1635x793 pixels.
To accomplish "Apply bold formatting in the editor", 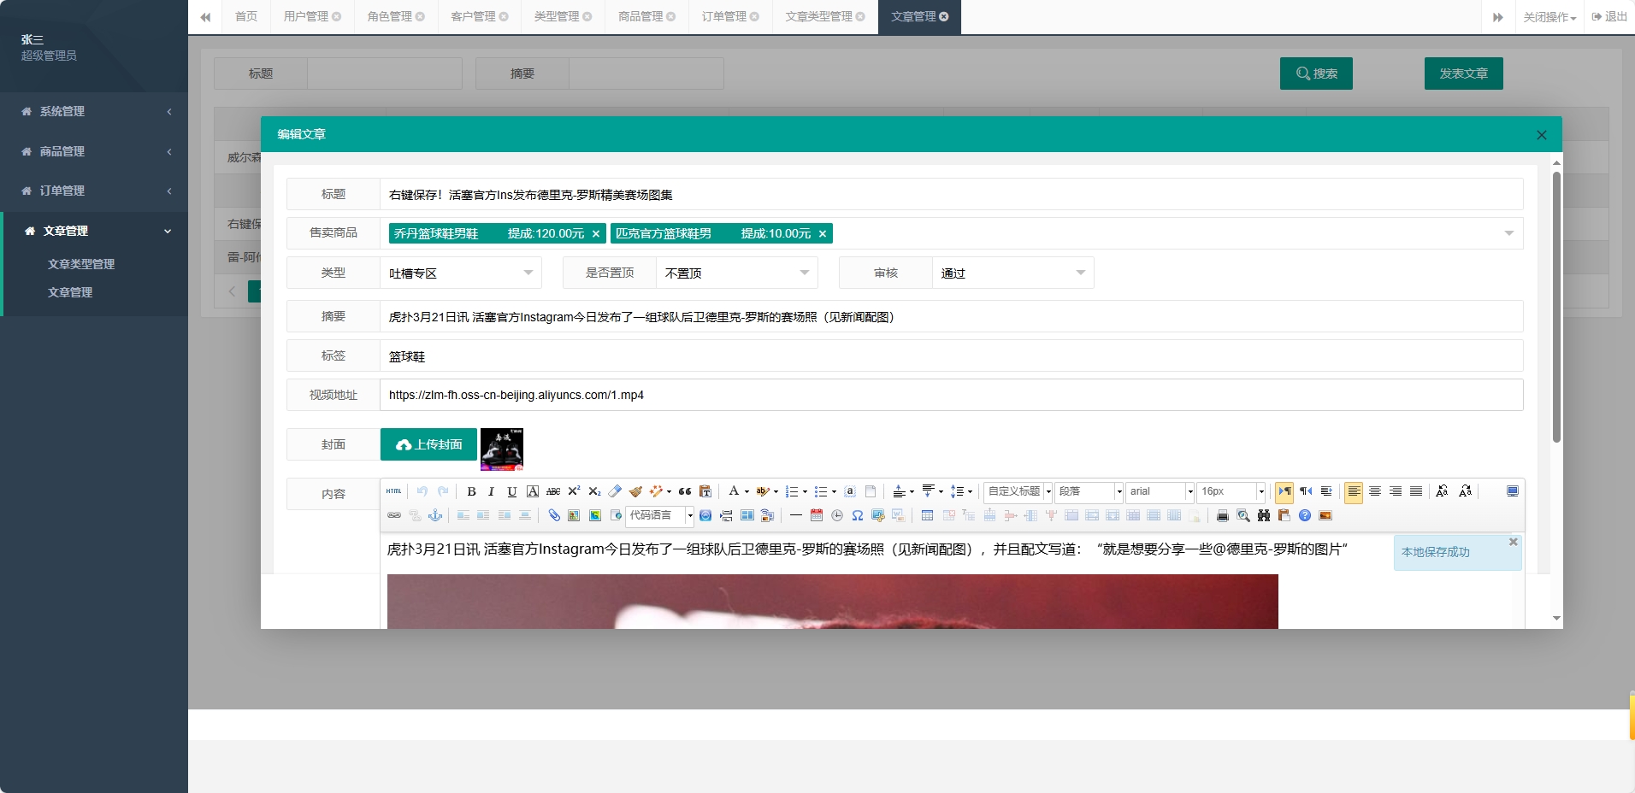I will point(471,491).
